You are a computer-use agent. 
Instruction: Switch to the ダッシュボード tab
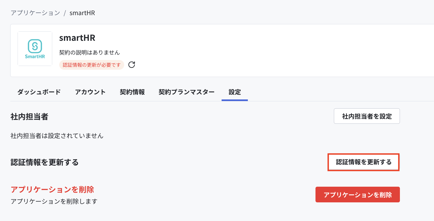click(x=39, y=92)
